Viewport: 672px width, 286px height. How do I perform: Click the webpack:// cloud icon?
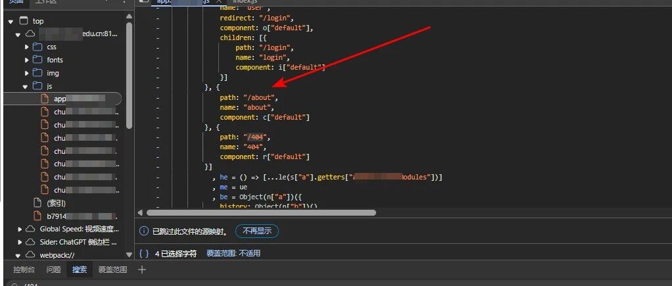pos(30,254)
